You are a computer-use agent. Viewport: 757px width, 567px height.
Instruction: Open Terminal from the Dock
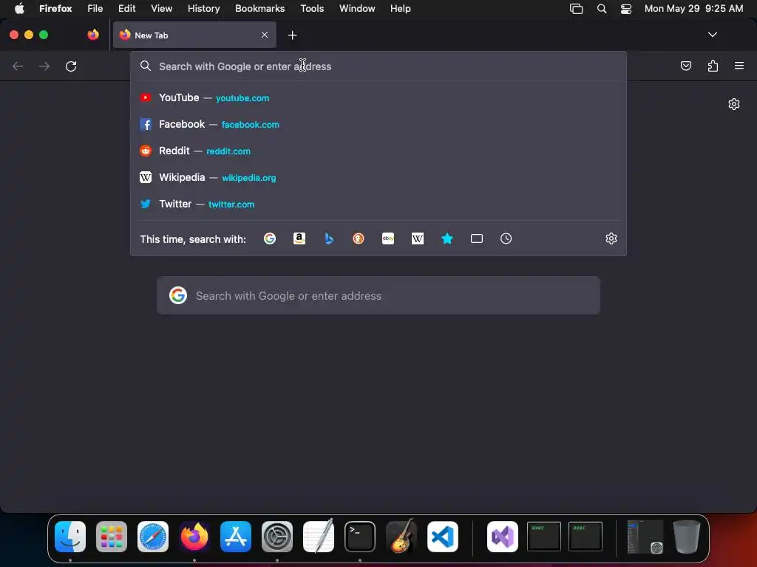pyautogui.click(x=360, y=537)
